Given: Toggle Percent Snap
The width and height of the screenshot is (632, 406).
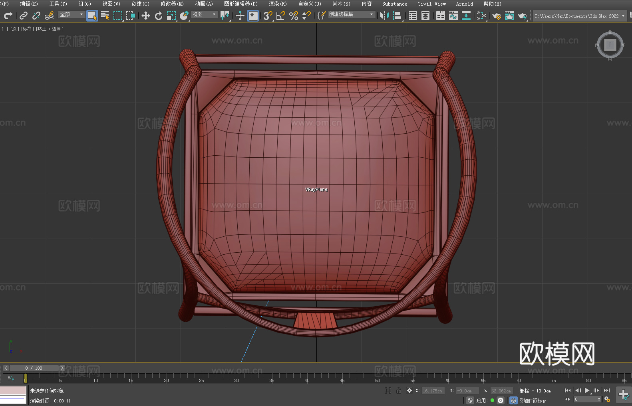Looking at the screenshot, I should click(x=294, y=16).
